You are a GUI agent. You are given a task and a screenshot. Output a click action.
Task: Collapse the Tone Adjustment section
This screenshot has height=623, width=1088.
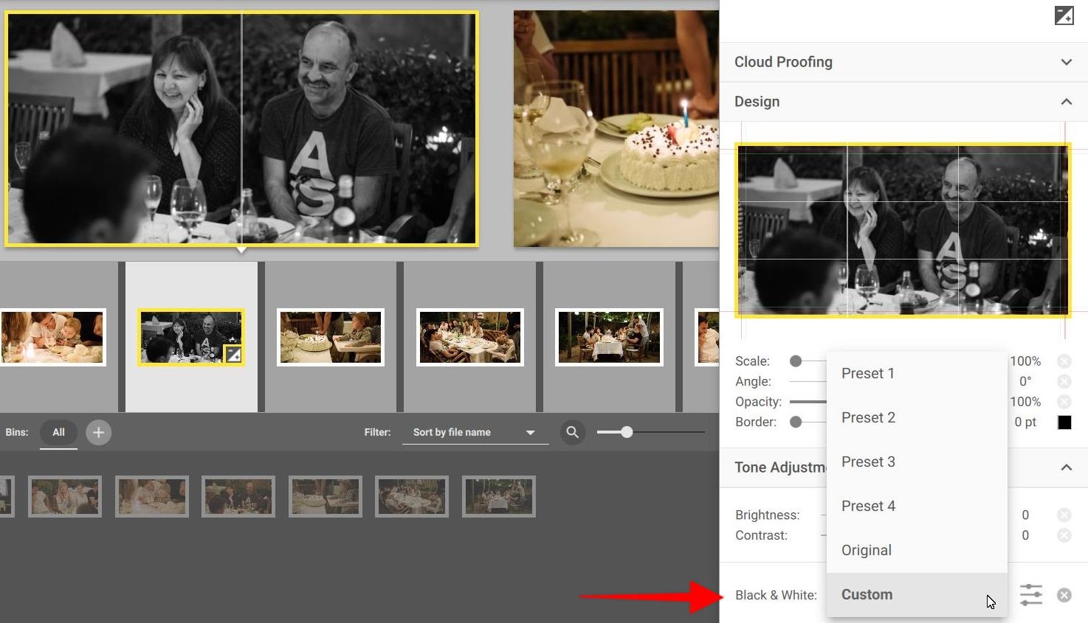[x=1066, y=467]
